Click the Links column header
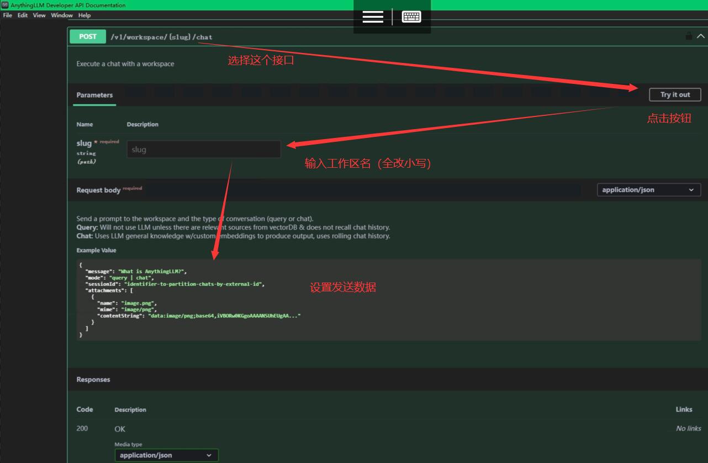The image size is (708, 463). point(684,409)
